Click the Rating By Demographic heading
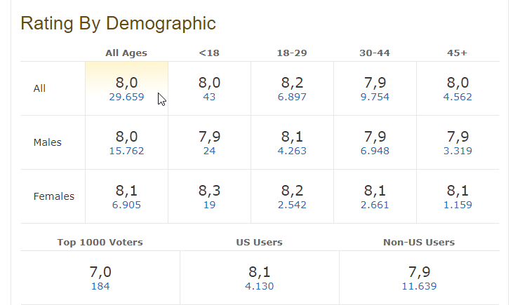The width and height of the screenshot is (520, 305). pos(118,23)
